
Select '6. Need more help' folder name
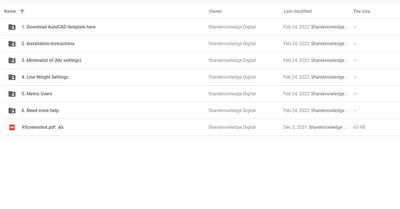[40, 110]
